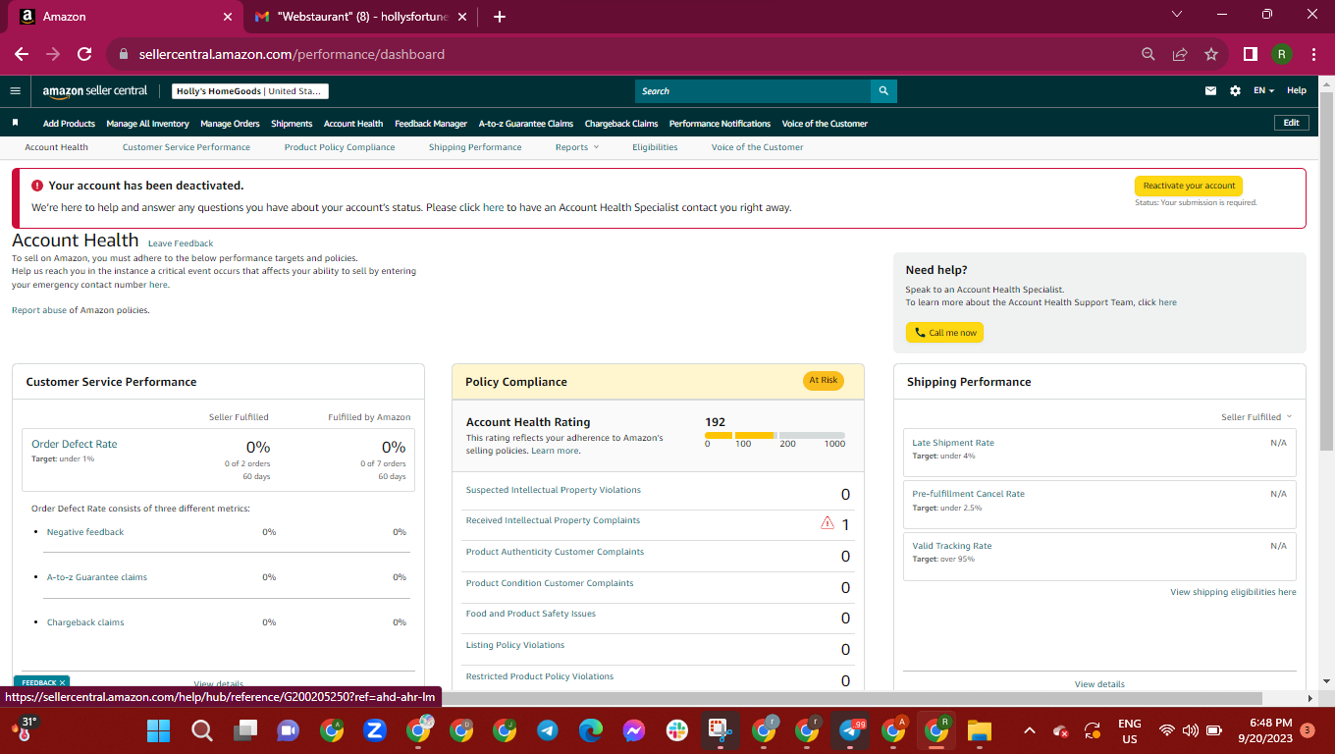Open Windows taskbar search

pyautogui.click(x=201, y=730)
